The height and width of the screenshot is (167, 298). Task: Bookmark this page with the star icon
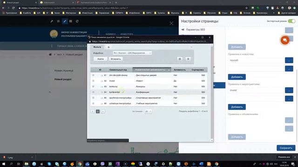(x=246, y=8)
